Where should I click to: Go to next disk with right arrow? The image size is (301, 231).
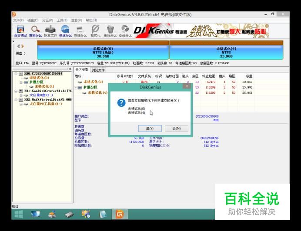pyautogui.click(x=23, y=46)
